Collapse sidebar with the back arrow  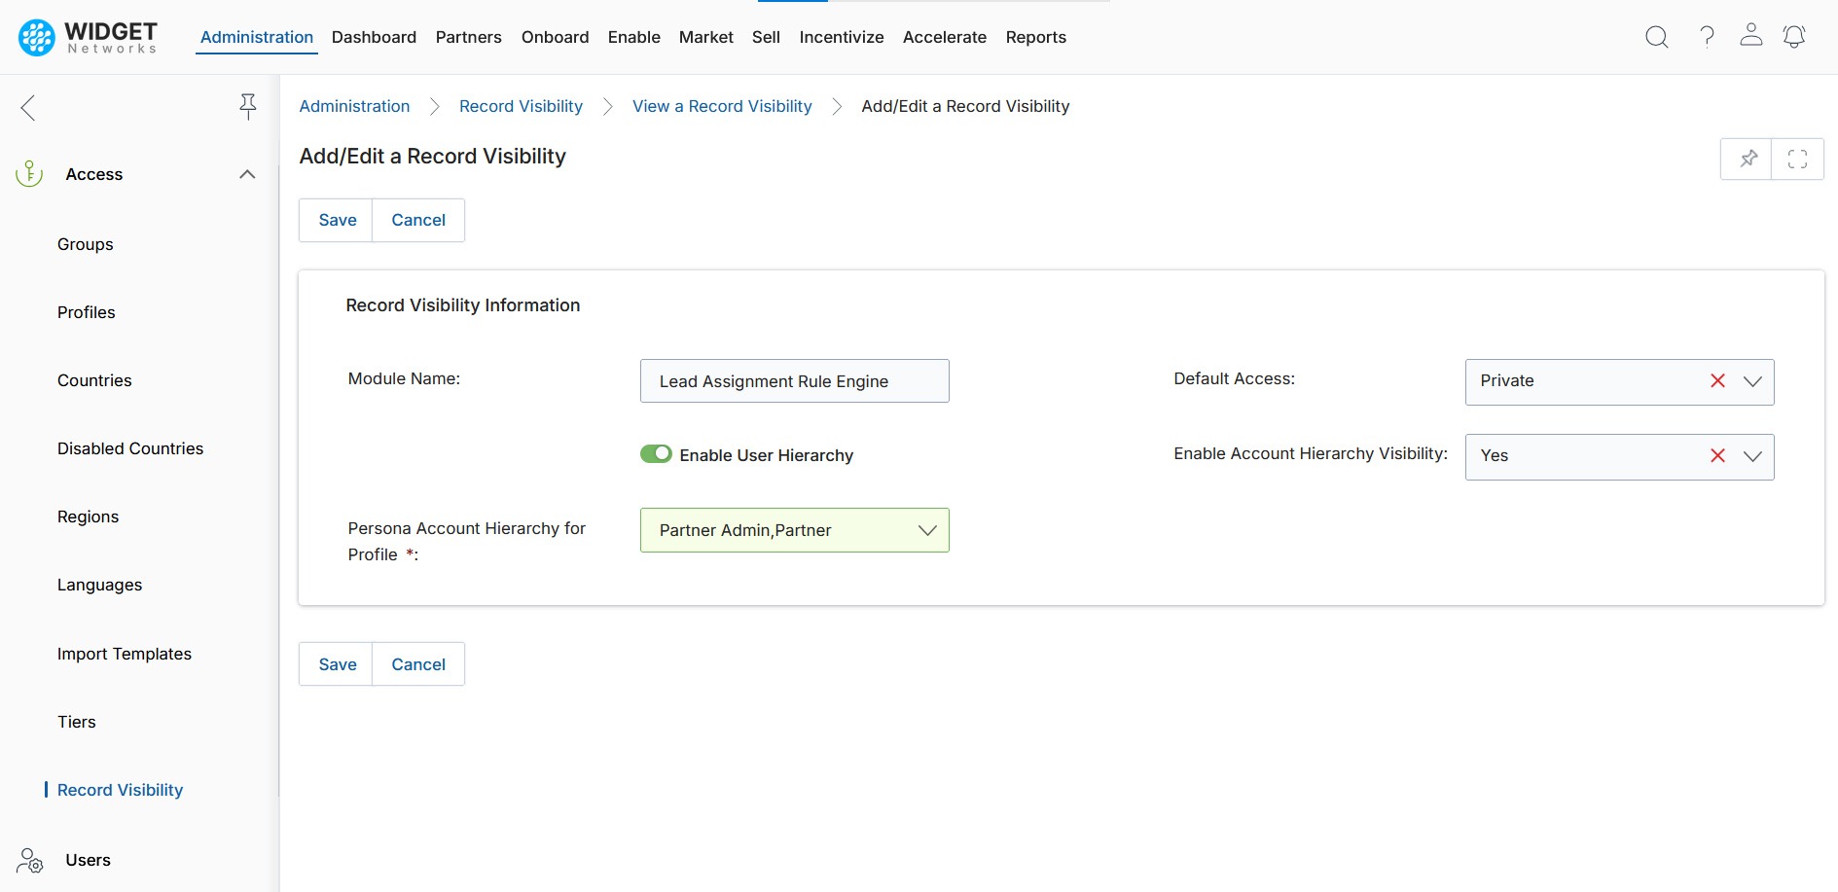(x=28, y=107)
